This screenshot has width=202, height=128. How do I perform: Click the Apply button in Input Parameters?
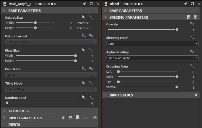(86, 118)
